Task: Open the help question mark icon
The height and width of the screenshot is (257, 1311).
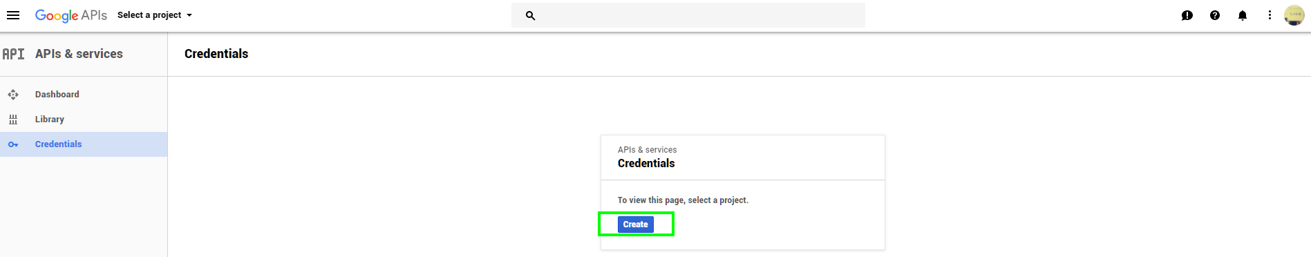Action: click(1215, 15)
